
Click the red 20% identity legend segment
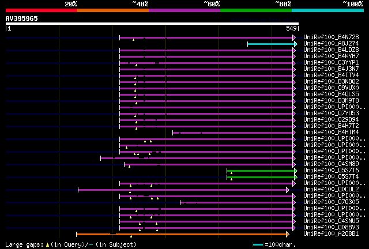pos(42,10)
